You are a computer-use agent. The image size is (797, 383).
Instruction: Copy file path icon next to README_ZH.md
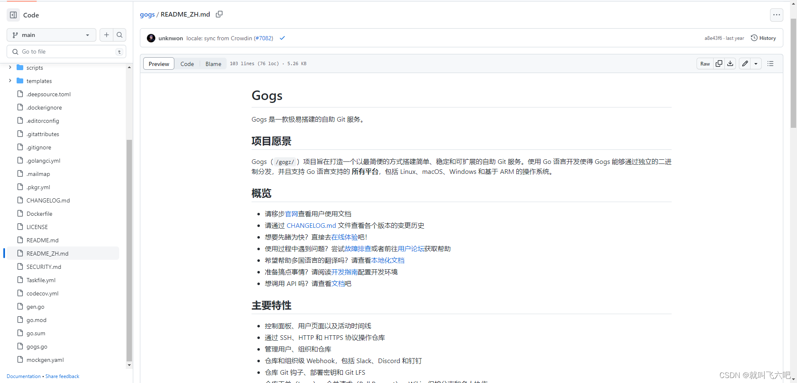click(219, 14)
